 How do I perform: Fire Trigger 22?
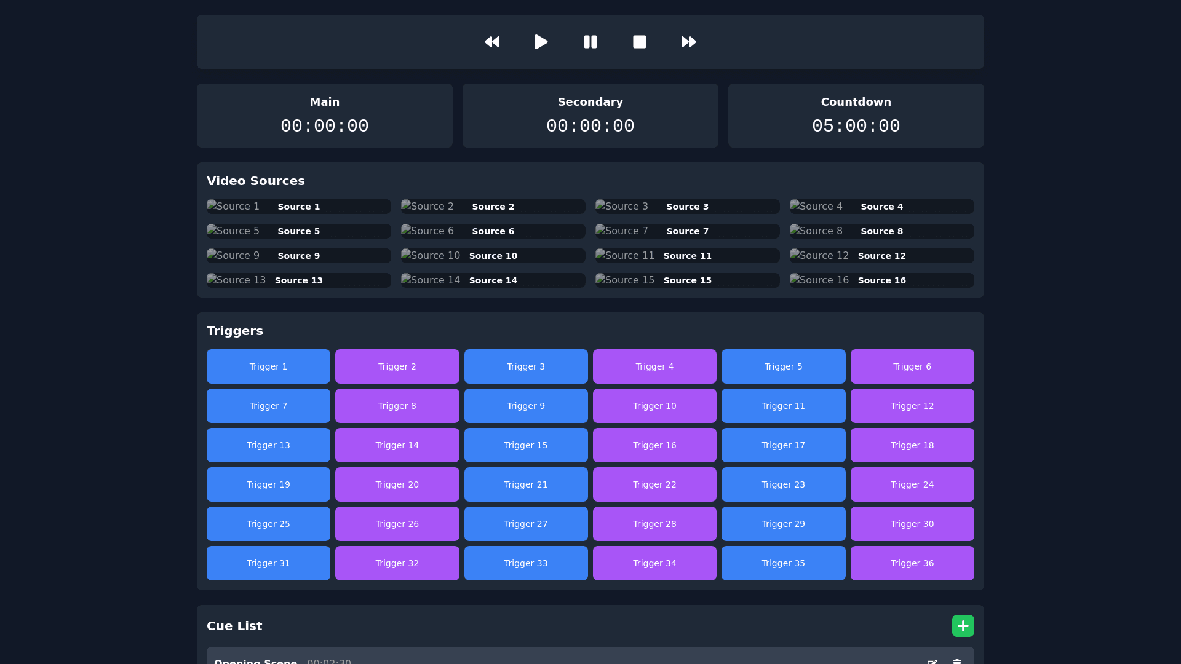tap(654, 484)
